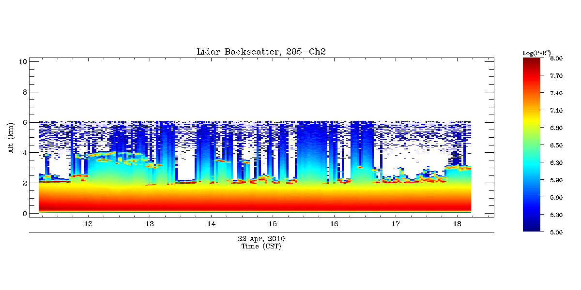The height and width of the screenshot is (290, 581).
Task: Click the 10 km altitude tick label
Action: 22,61
